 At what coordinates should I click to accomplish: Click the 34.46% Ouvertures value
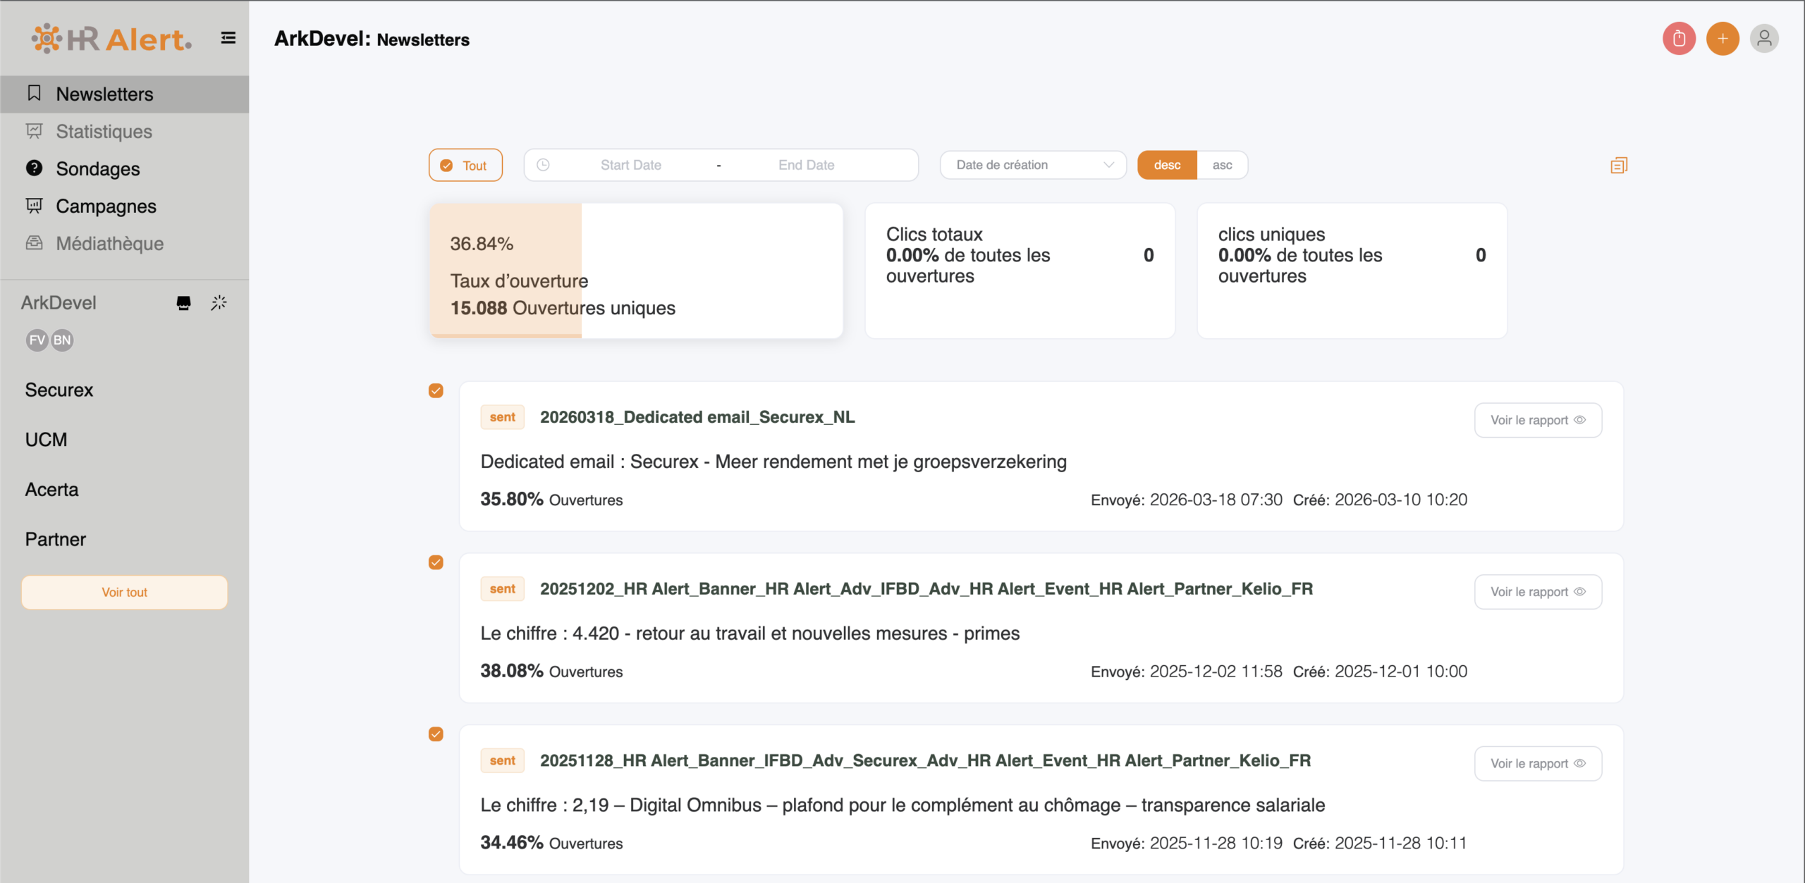pos(551,844)
